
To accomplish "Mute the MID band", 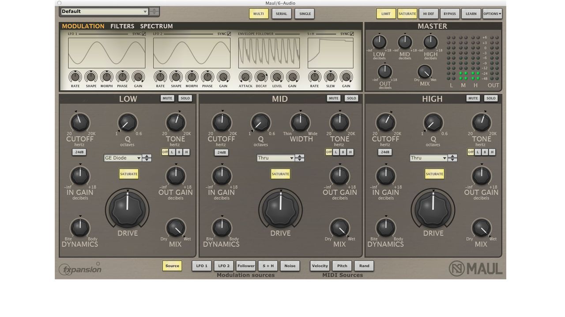I will (x=334, y=99).
